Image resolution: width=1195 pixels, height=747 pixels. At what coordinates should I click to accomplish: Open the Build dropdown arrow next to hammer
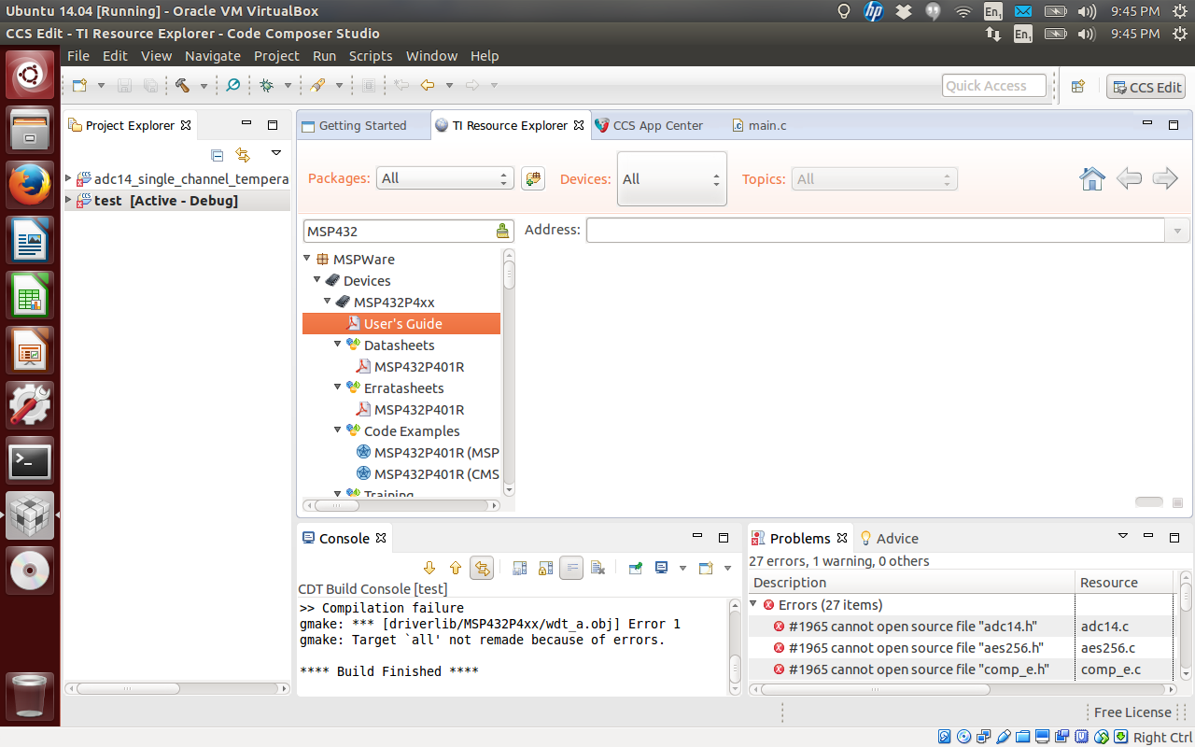click(204, 86)
